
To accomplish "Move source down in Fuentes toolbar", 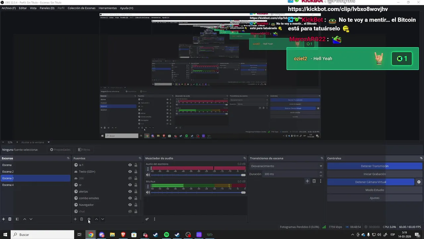I will [103, 219].
